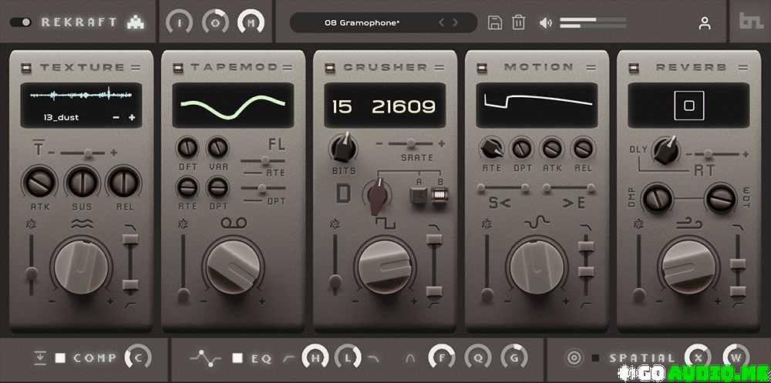
Task: Toggle the REKRAFT main power switch
Action: 20,22
